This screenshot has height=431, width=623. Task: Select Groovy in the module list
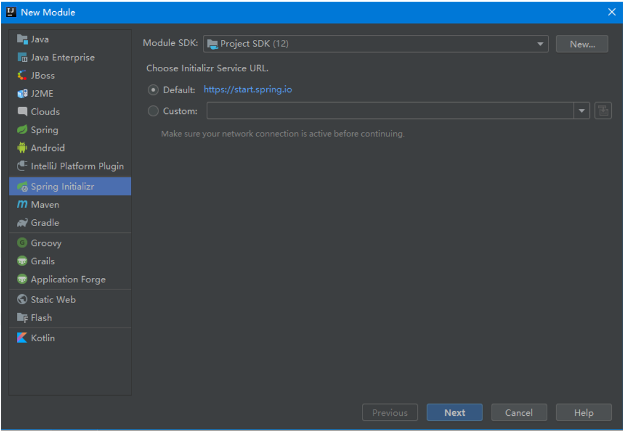point(70,242)
